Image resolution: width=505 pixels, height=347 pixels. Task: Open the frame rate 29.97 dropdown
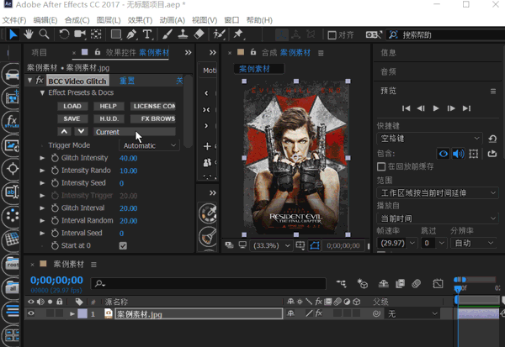[x=396, y=243]
